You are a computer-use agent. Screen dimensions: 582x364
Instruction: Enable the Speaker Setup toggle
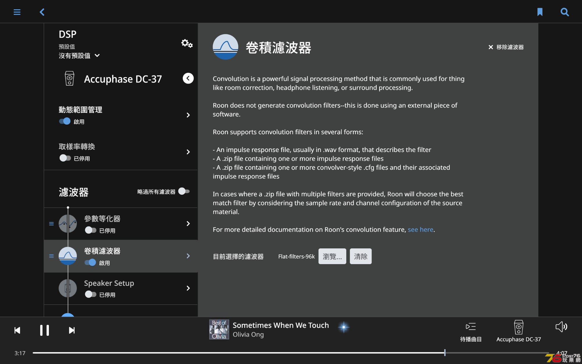click(91, 294)
